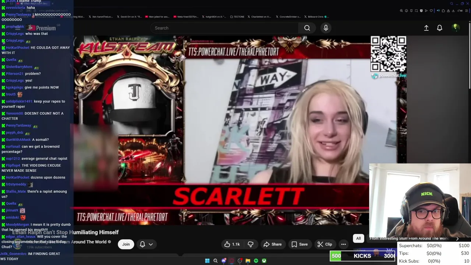Click the blue megaphone toolbar icon
This screenshot has width=471, height=265.
click(x=438, y=11)
